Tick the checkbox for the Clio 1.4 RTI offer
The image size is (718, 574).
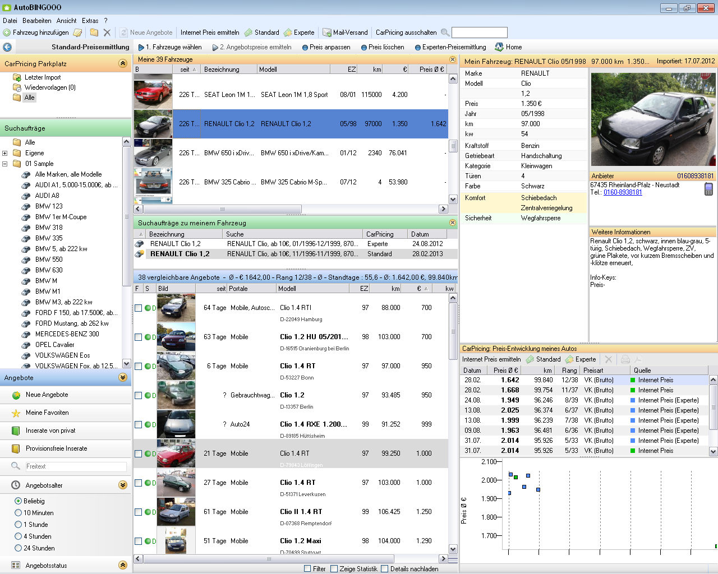point(138,308)
